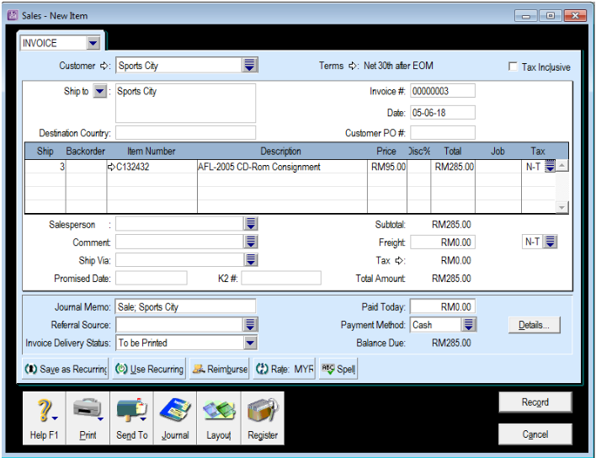Screen dimensions: 596x458
Task: Open payment Details button
Action: point(534,325)
